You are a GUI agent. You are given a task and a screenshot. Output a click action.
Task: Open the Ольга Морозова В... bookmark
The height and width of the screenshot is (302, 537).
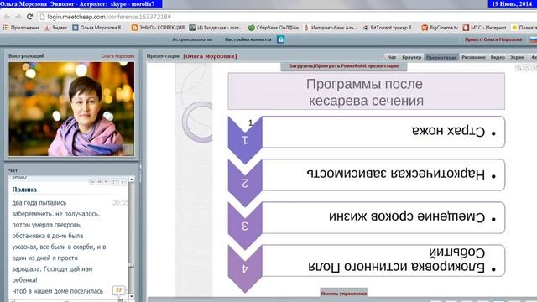99,28
